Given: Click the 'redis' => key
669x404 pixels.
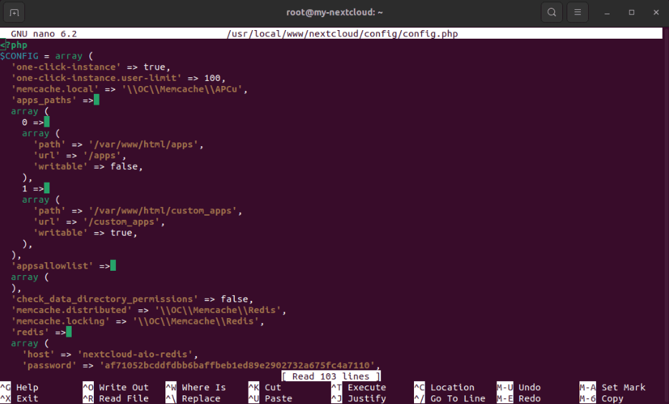Looking at the screenshot, I should click(x=39, y=333).
